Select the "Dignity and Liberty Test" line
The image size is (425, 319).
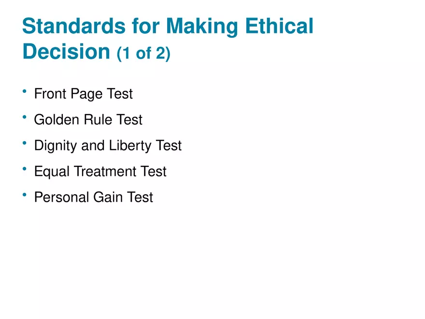(x=108, y=145)
